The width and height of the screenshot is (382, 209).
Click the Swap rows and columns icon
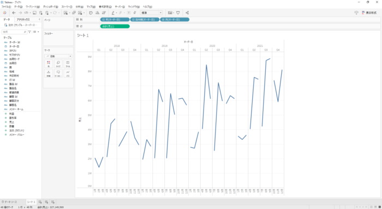coord(91,13)
